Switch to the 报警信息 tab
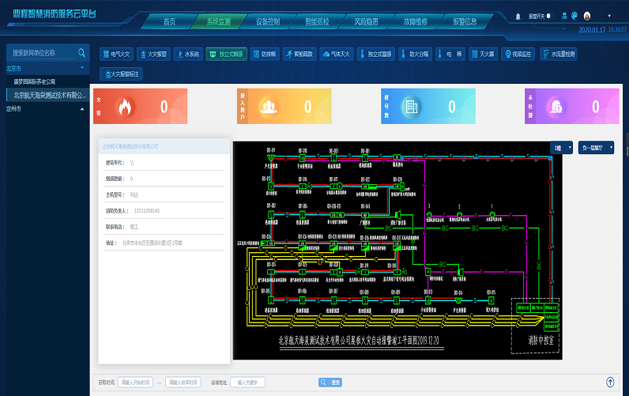629x396 pixels. (x=465, y=21)
